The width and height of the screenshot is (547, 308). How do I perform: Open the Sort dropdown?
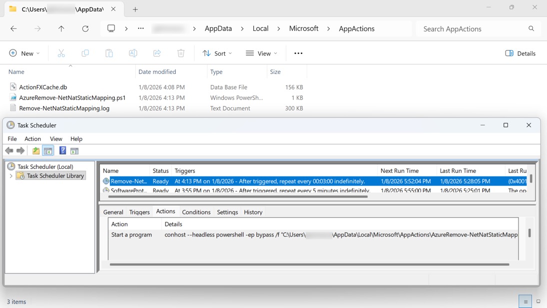pos(217,53)
